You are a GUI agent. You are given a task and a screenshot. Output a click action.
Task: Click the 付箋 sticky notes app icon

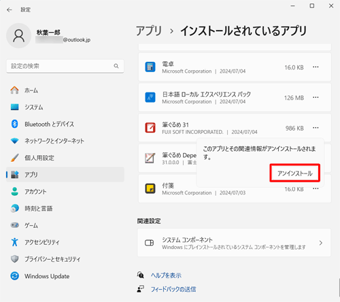[x=150, y=188]
